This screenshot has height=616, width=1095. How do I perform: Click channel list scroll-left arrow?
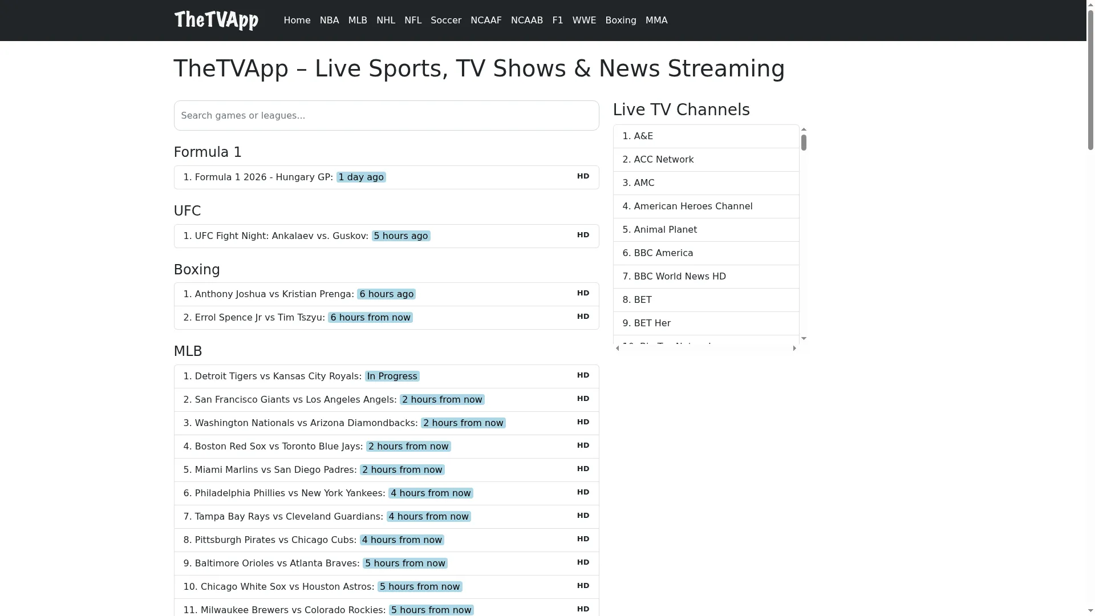pos(618,348)
